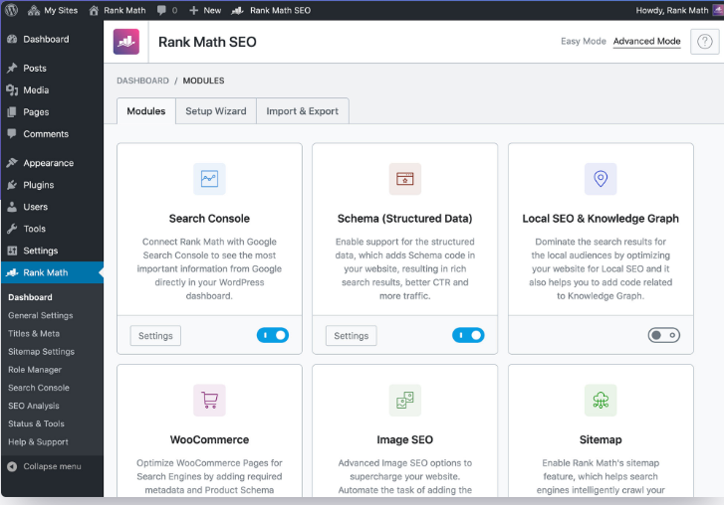Click the Sitemap module icon
This screenshot has width=724, height=505.
point(601,400)
